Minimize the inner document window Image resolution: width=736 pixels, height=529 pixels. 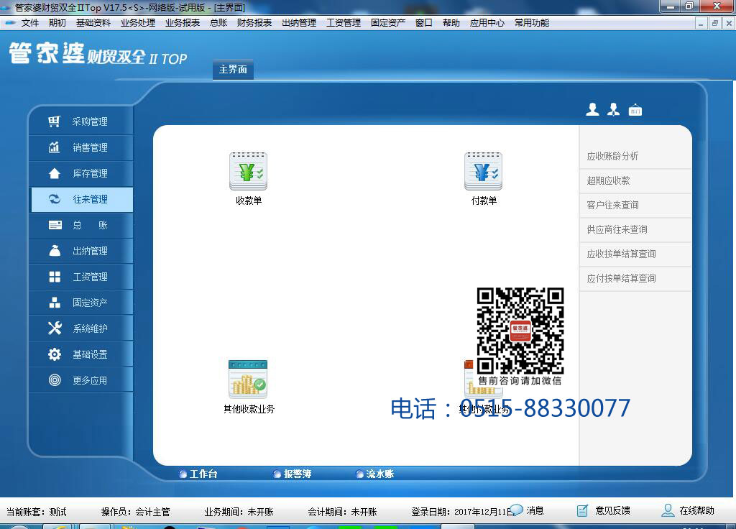701,23
